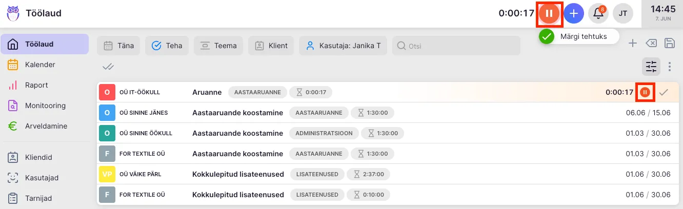Add a new filter with the plus icon
Viewport: 683px width, 209px height.
point(633,43)
